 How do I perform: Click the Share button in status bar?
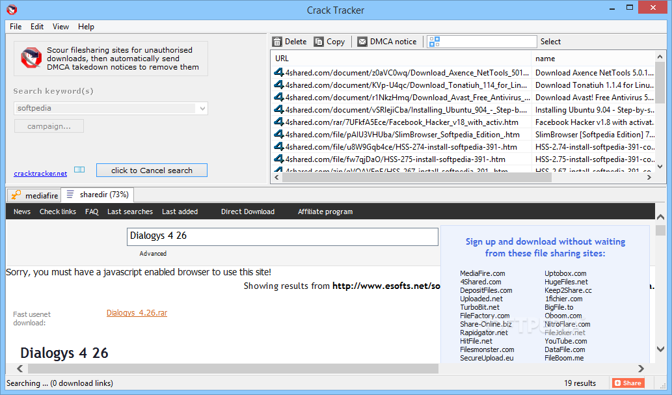(x=628, y=383)
